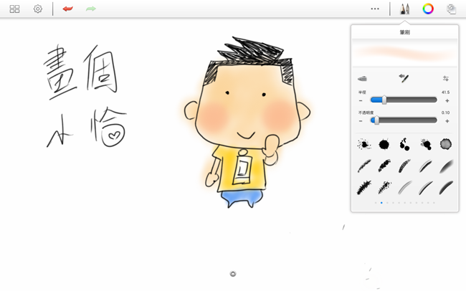This screenshot has width=466, height=291.
Task: Decrease 半徑 radius with the minus button
Action: (x=361, y=101)
